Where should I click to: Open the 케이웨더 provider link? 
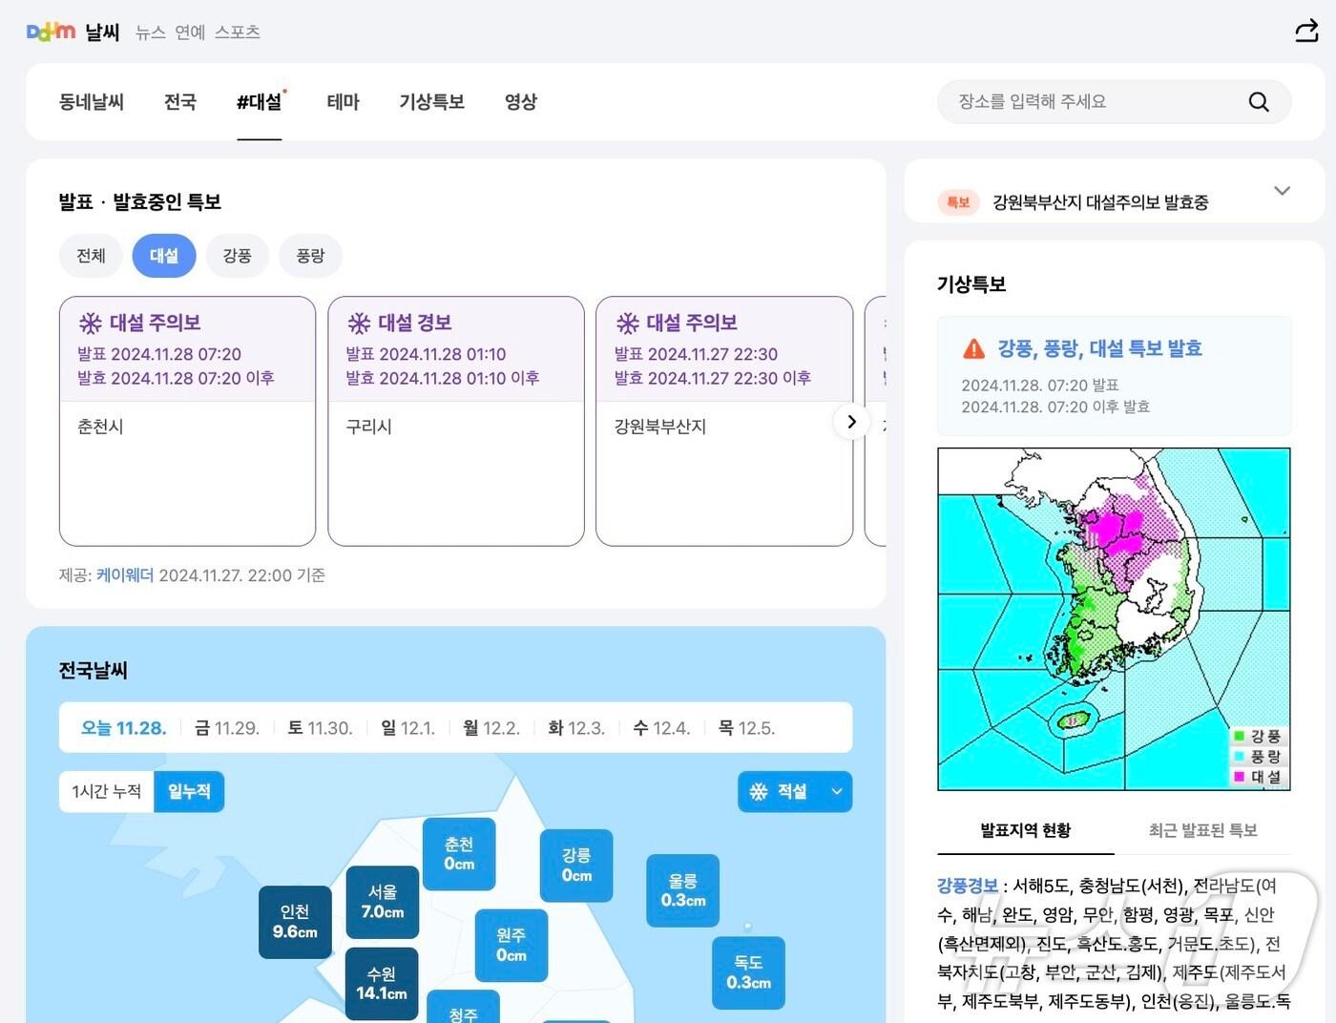click(125, 575)
